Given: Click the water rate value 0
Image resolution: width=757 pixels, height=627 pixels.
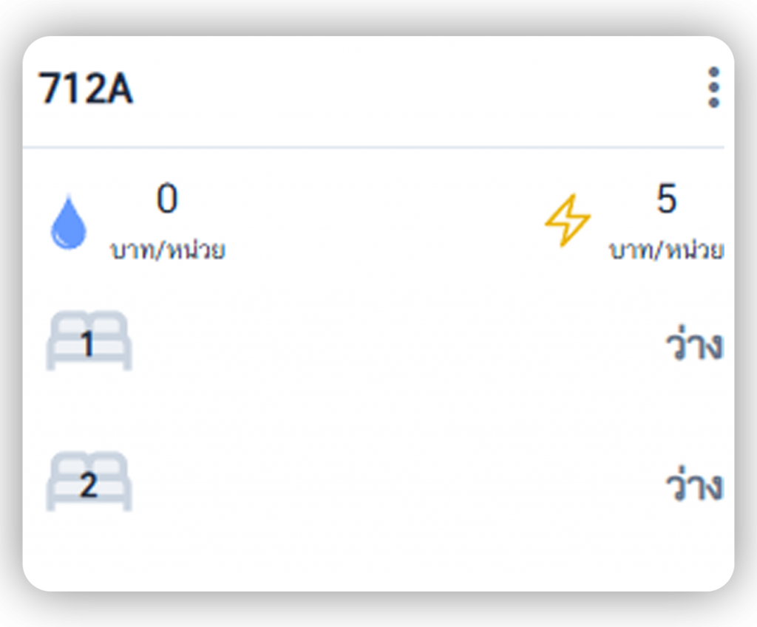Looking at the screenshot, I should [x=167, y=199].
